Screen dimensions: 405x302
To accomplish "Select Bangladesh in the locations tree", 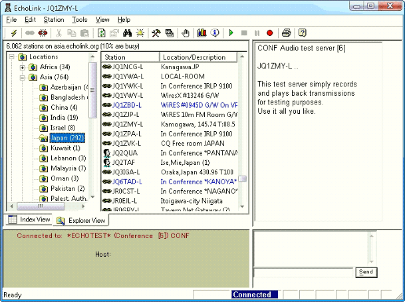I will point(69,97).
